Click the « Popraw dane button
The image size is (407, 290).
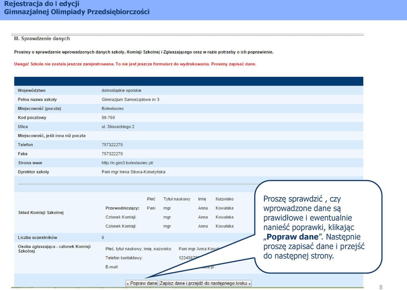tap(142, 283)
